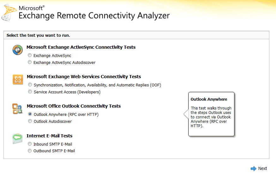Click heading Microsoft Office Outlook Connectivity Tests
276x176 pixels.
coord(74,106)
